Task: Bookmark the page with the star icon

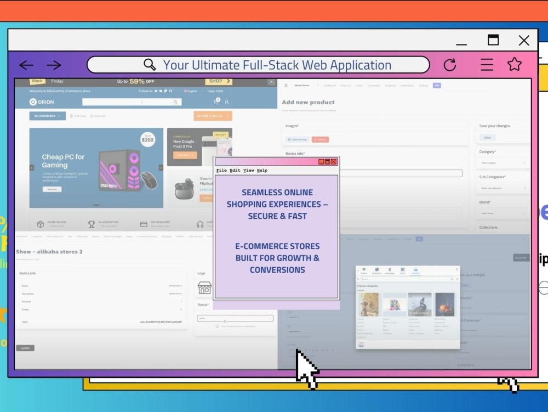Action: [x=515, y=64]
